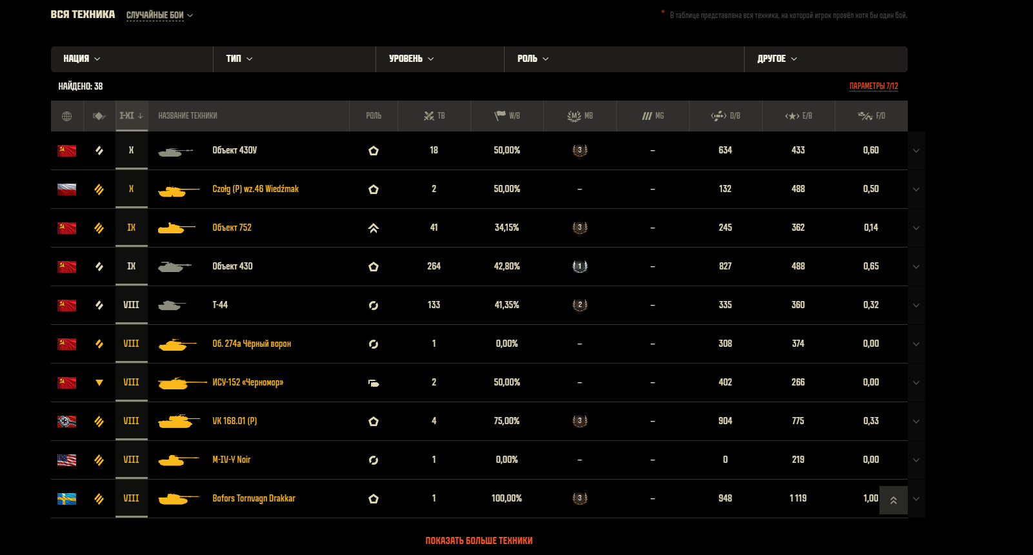Sort by battles count TB column
The width and height of the screenshot is (1033, 555).
point(434,116)
